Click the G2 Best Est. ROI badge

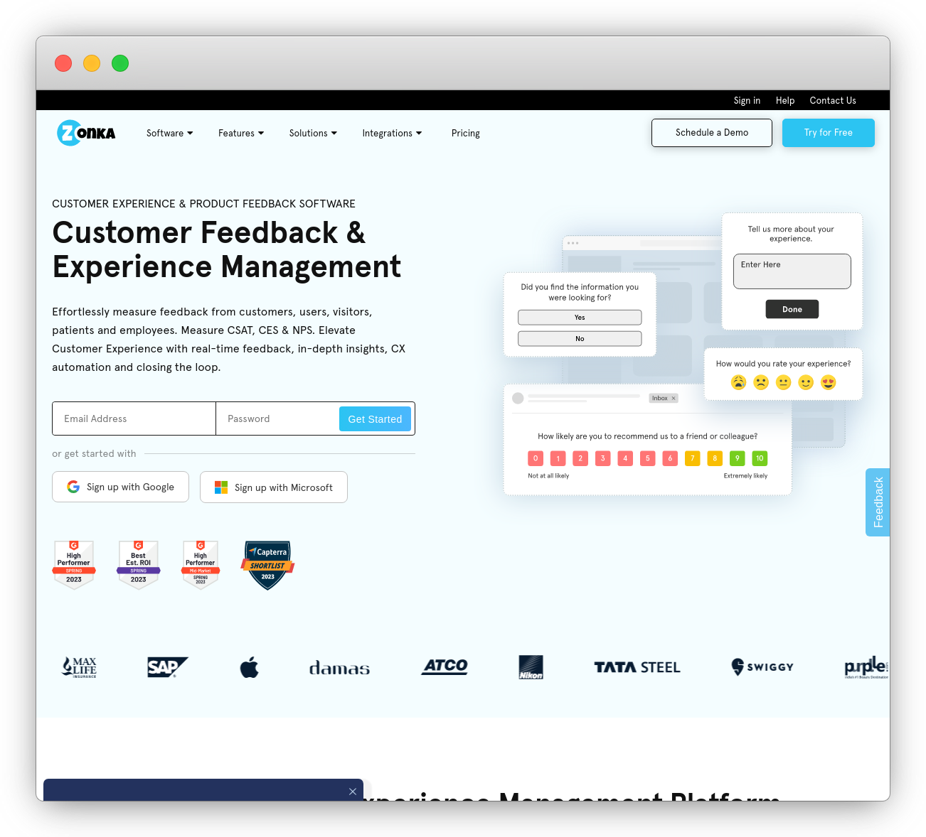tap(138, 565)
